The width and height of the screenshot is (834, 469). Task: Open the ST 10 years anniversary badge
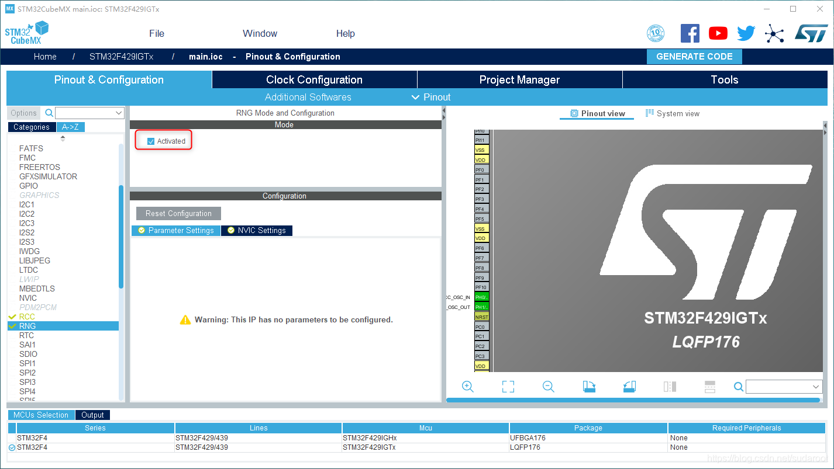(x=656, y=33)
